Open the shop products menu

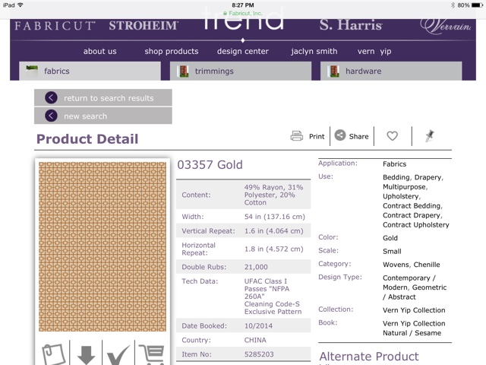pyautogui.click(x=172, y=51)
